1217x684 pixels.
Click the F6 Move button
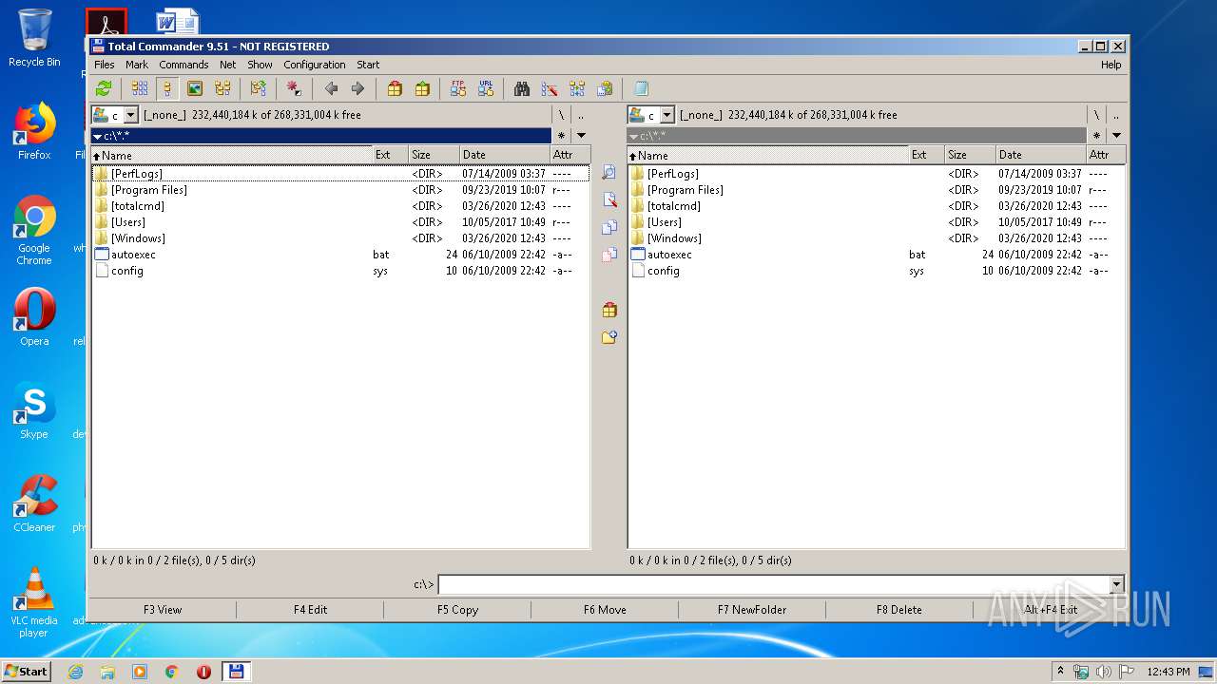pos(605,609)
